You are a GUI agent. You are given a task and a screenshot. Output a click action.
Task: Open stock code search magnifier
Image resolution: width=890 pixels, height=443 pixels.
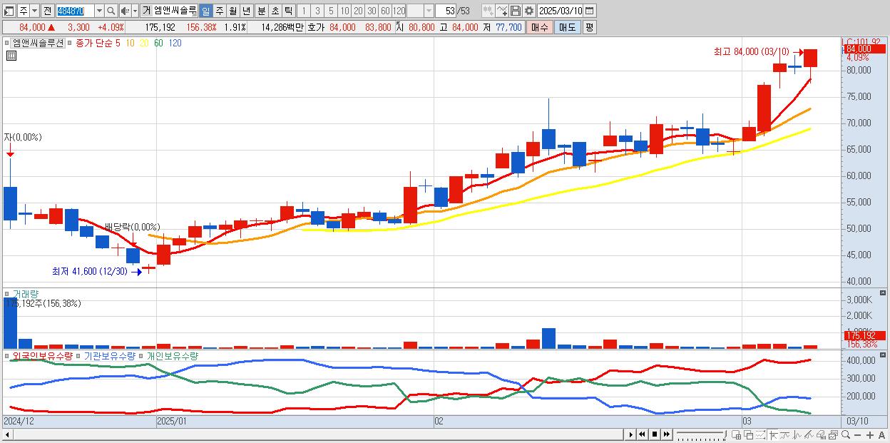click(x=111, y=11)
